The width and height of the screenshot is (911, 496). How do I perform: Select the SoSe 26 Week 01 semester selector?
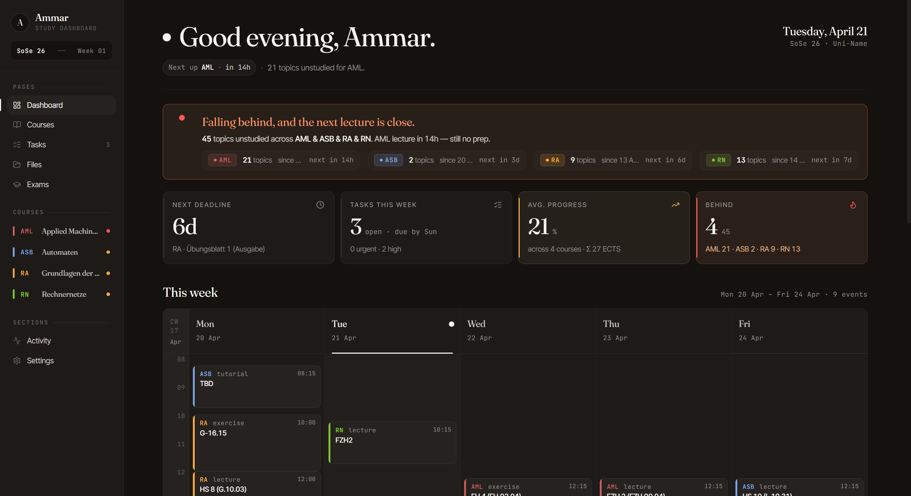pos(61,51)
